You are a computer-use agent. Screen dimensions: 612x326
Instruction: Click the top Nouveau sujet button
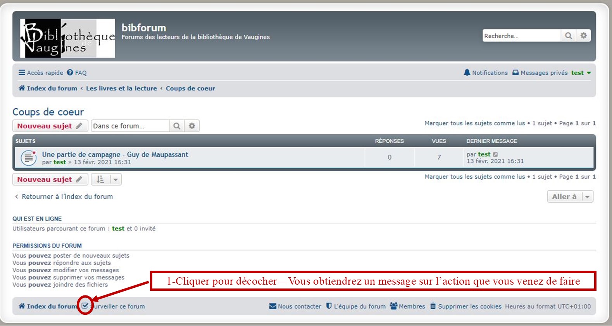coord(50,126)
